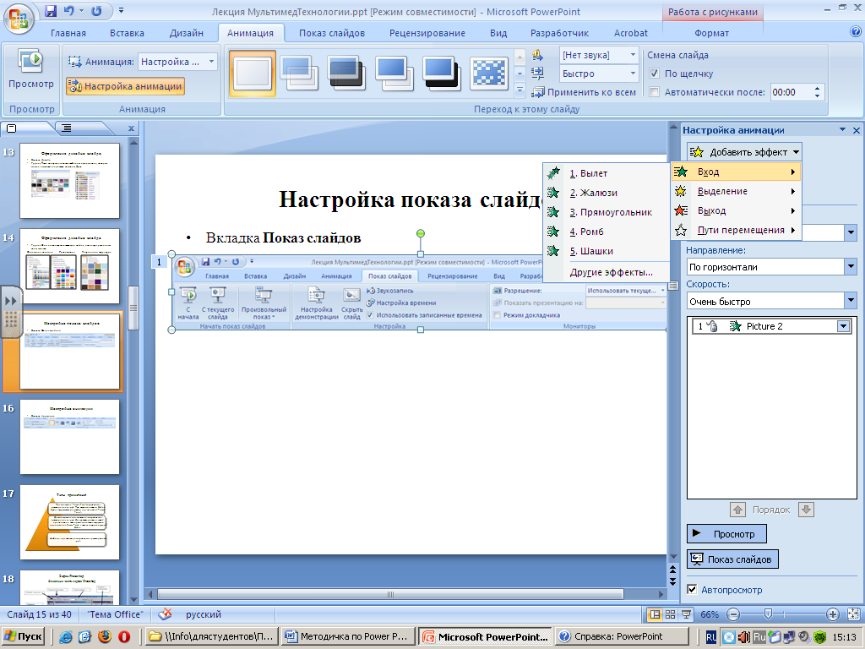
Task: Open the Дизайн ribbon tab
Action: (187, 33)
